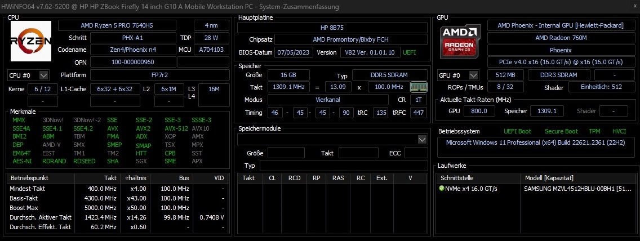Click the empty ECC field in Speichermodule
Screen dimensions: 640x241
416,153
